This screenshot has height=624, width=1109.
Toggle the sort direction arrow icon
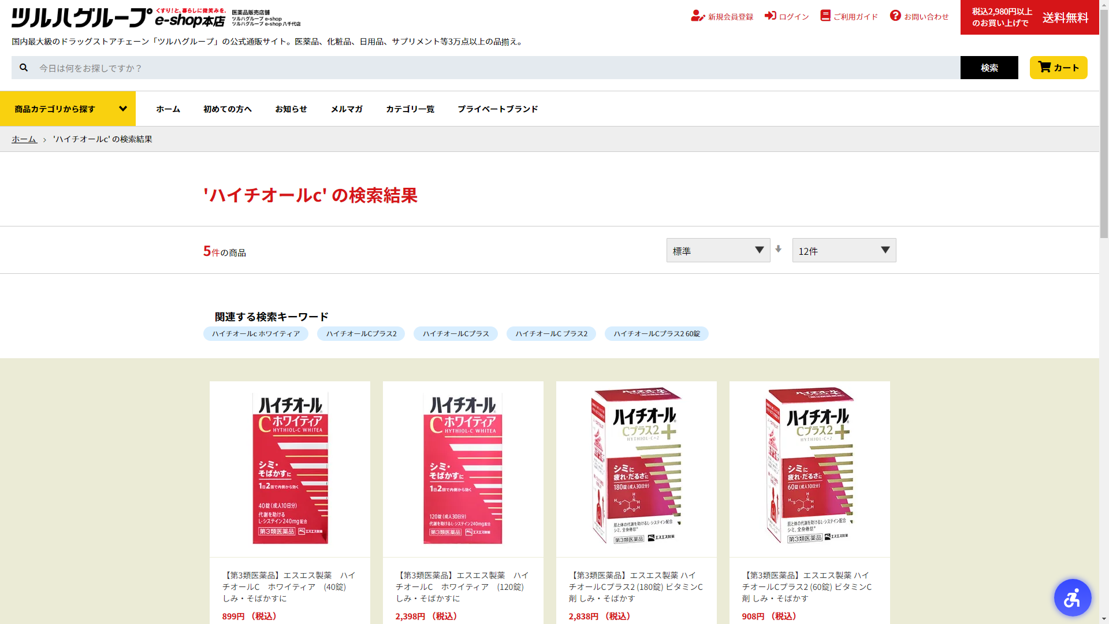778,249
